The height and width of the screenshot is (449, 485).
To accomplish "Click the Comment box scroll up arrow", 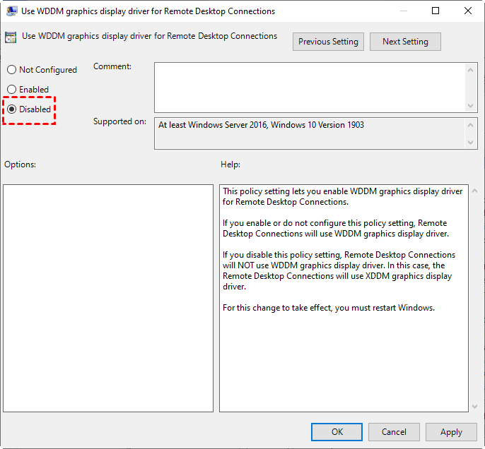I will pyautogui.click(x=470, y=70).
